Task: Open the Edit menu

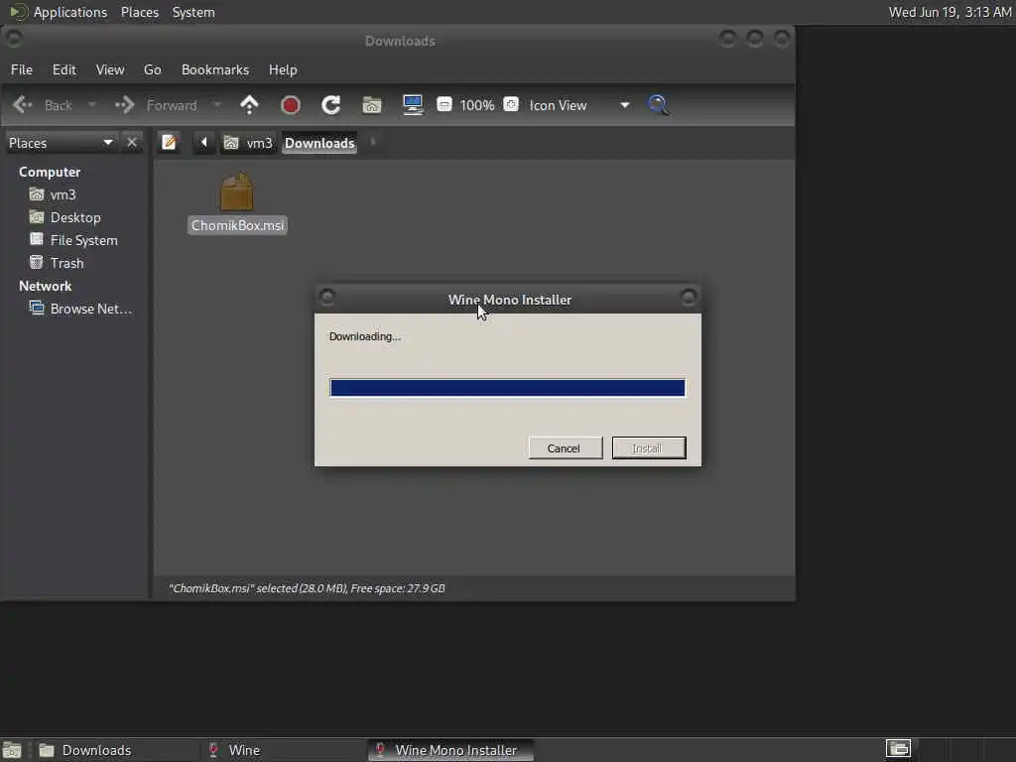Action: coord(64,70)
